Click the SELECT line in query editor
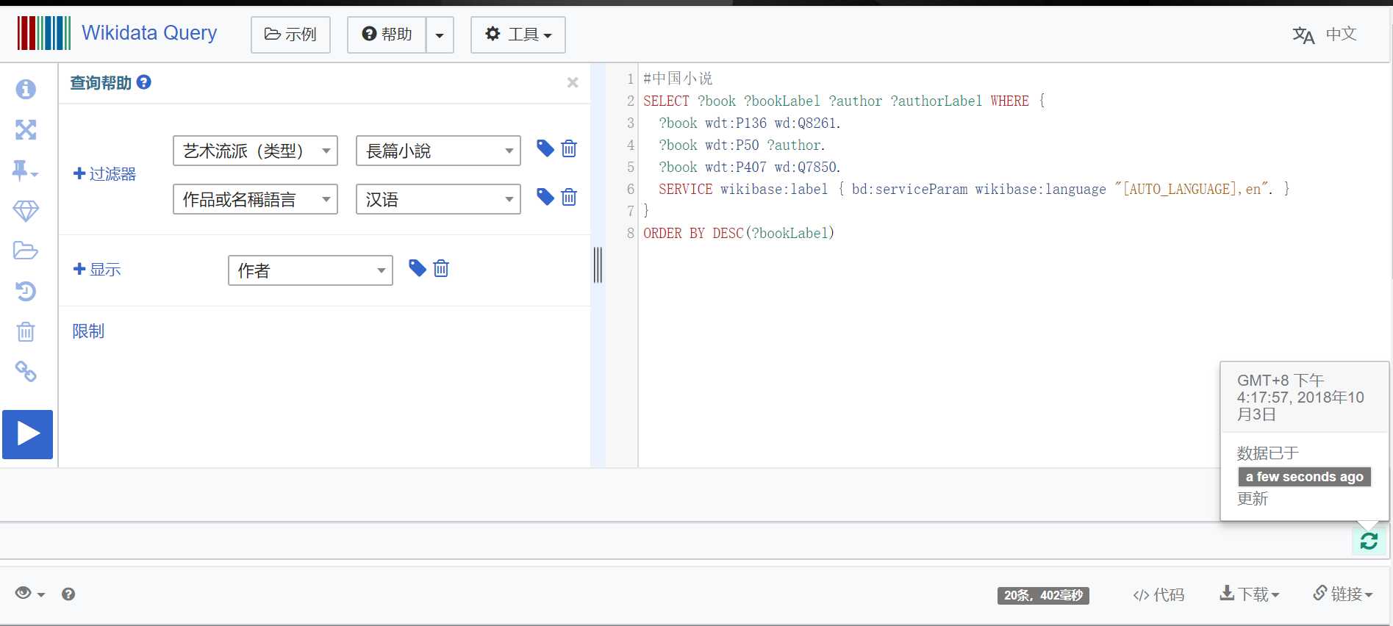 point(844,101)
